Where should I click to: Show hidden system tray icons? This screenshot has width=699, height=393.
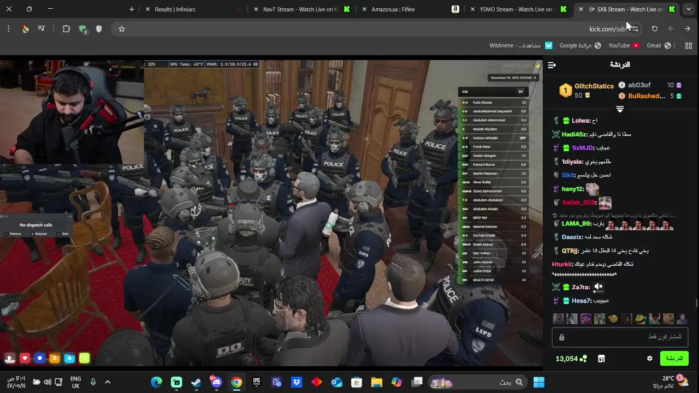tap(108, 382)
